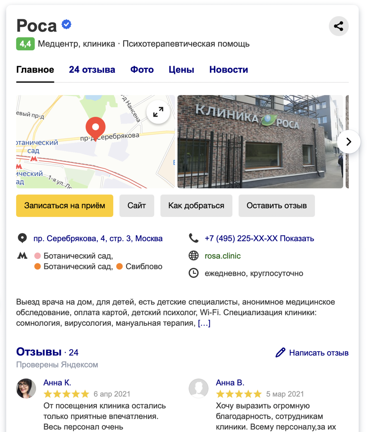Click the phone handset icon

click(194, 238)
